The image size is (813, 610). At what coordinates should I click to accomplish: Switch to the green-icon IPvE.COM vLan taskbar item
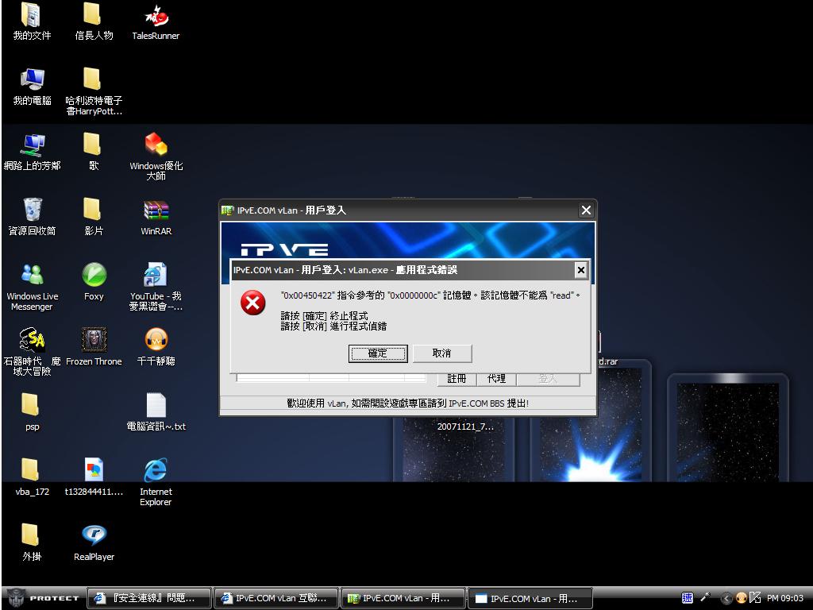tap(403, 598)
